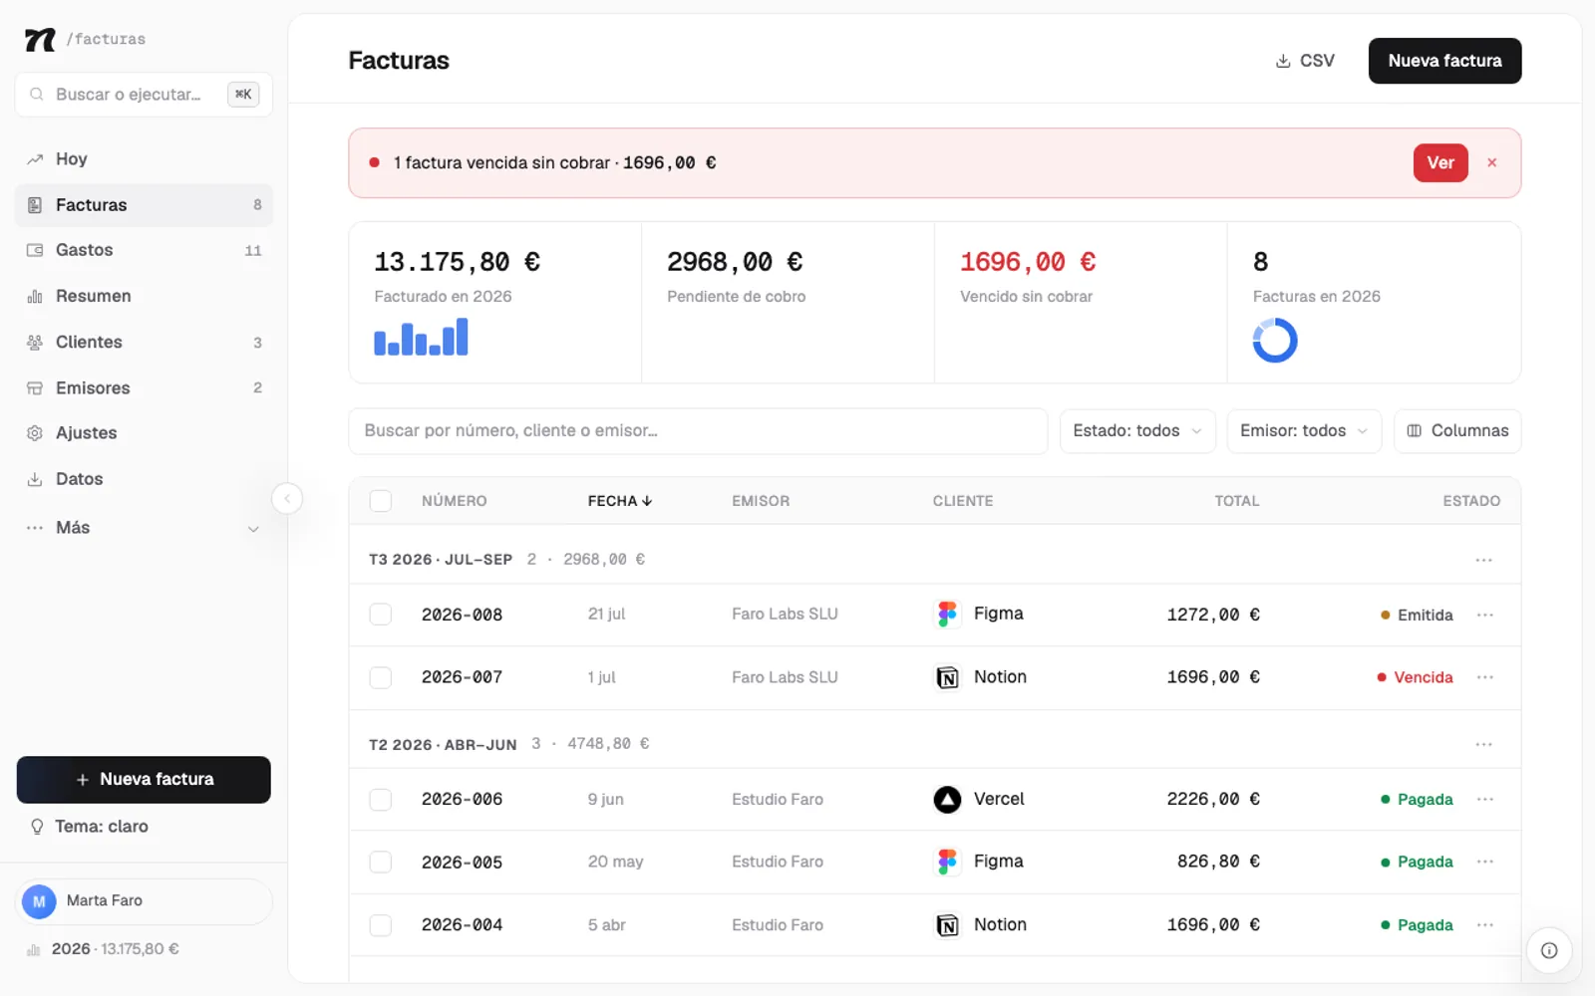Click the Figma logo in invoice 2026-008
Viewport: 1595px width, 996px height.
point(947,614)
